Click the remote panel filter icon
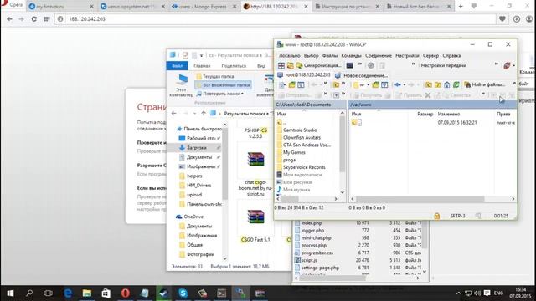The height and width of the screenshot is (301, 536). [384, 84]
